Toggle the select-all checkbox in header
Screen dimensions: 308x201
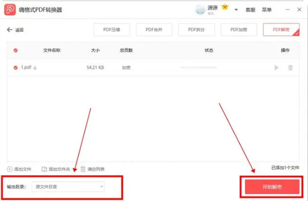click(x=16, y=51)
